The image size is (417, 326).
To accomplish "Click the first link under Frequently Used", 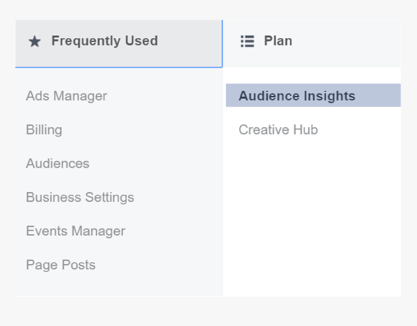I will (66, 96).
